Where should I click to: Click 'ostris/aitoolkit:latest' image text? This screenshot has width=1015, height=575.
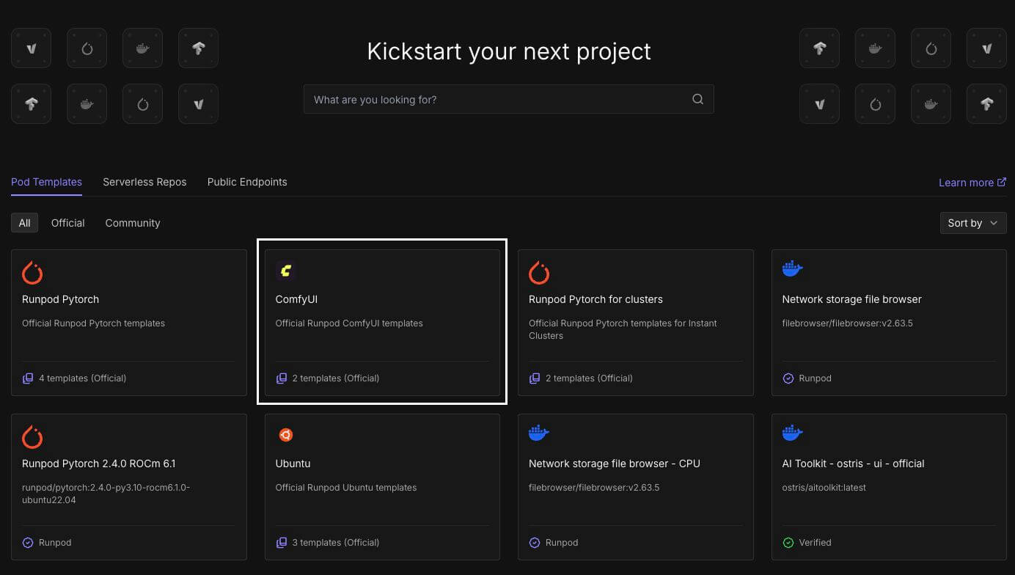point(824,488)
